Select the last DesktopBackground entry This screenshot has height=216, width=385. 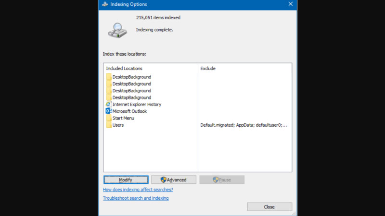(131, 97)
